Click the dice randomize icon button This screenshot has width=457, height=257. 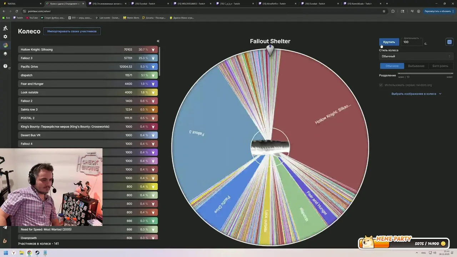tap(450, 42)
